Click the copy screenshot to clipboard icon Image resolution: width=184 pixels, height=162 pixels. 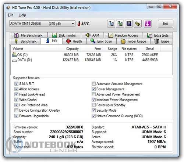(x=120, y=24)
